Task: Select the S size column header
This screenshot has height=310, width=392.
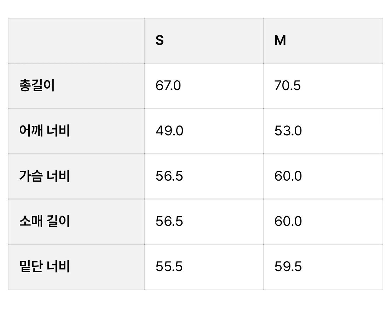Action: (160, 40)
